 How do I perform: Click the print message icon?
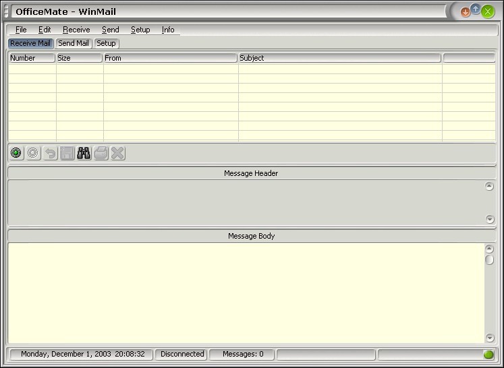tap(101, 153)
